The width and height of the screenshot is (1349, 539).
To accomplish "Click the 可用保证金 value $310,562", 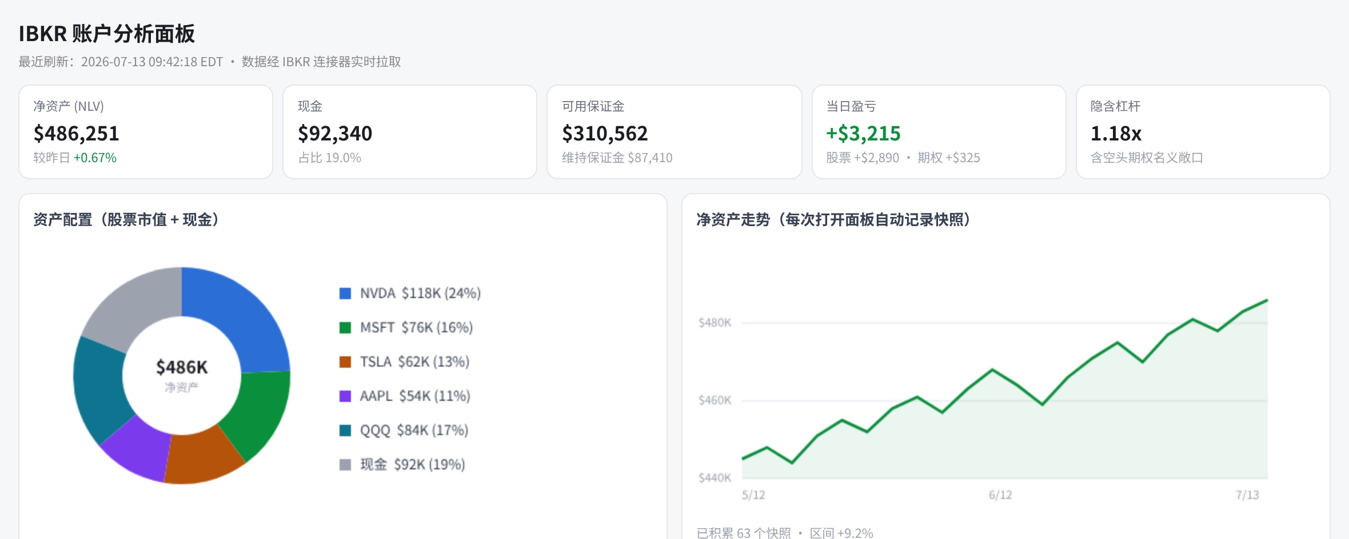I will click(x=605, y=134).
